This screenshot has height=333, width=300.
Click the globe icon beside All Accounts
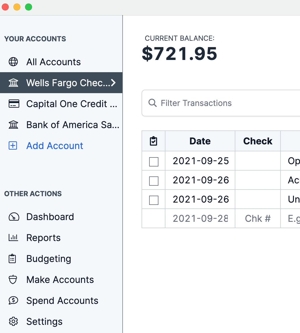[13, 62]
